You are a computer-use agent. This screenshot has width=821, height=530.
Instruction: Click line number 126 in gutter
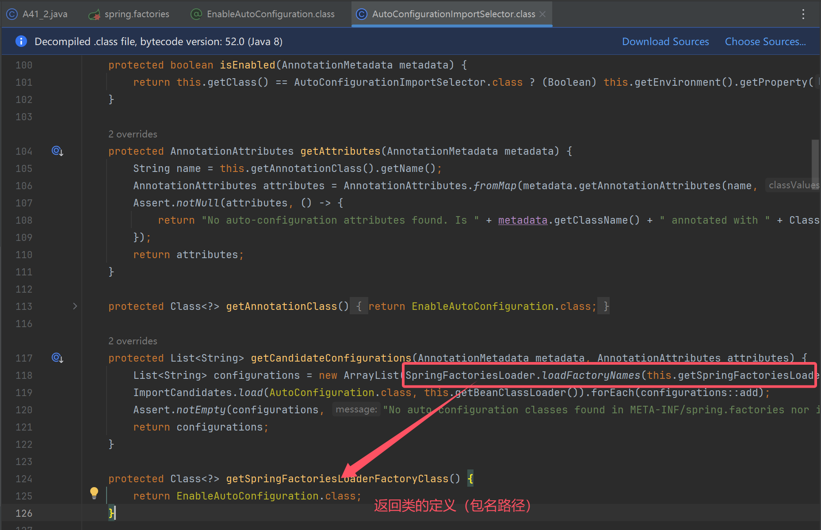[24, 513]
